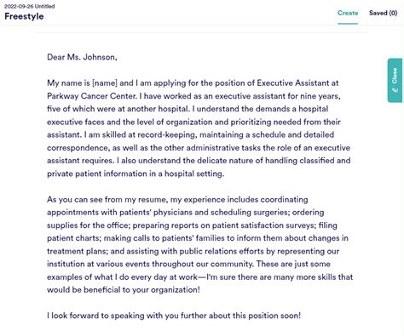Click the Freestyle heading

coord(24,16)
